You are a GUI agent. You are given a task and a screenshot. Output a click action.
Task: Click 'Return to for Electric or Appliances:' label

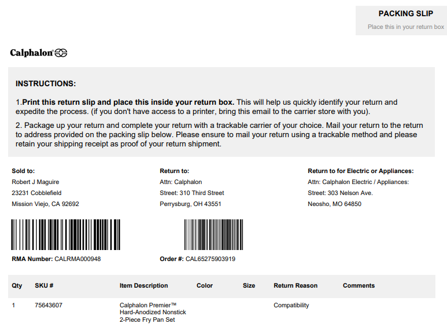[361, 171]
